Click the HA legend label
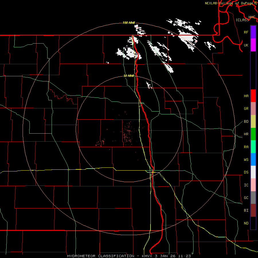This screenshot has width=258, height=258. point(246,96)
